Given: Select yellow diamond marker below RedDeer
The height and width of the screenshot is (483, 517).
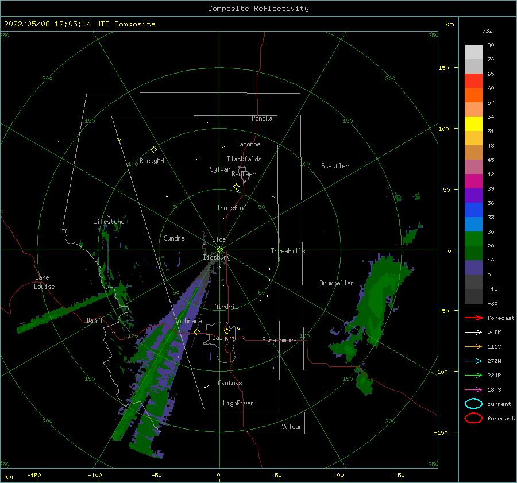Looking at the screenshot, I should point(237,187).
